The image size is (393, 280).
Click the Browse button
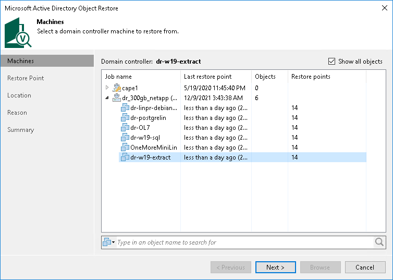[321, 267]
